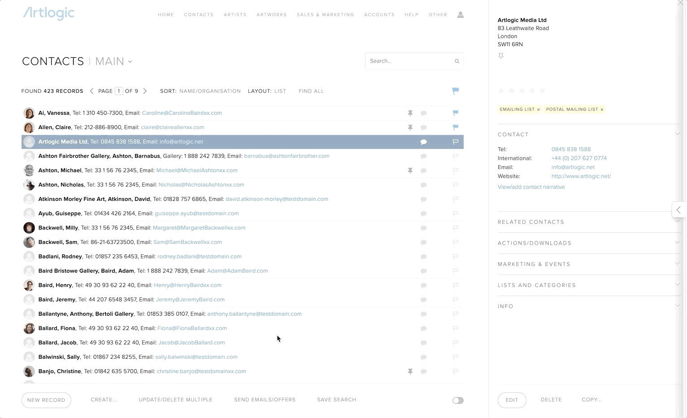
Task: Click Find All
Action: pos(311,91)
